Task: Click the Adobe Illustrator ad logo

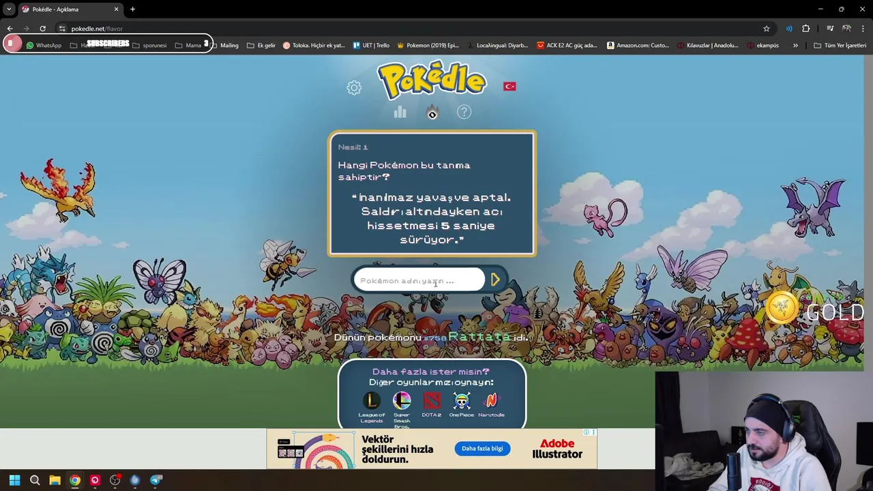Action: click(x=557, y=449)
